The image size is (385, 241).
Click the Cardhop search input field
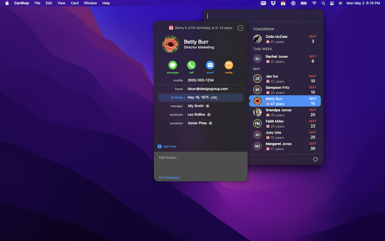coord(263,16)
